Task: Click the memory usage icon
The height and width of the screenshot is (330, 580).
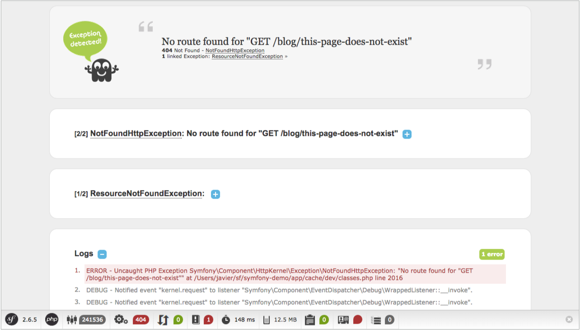Action: [x=267, y=320]
